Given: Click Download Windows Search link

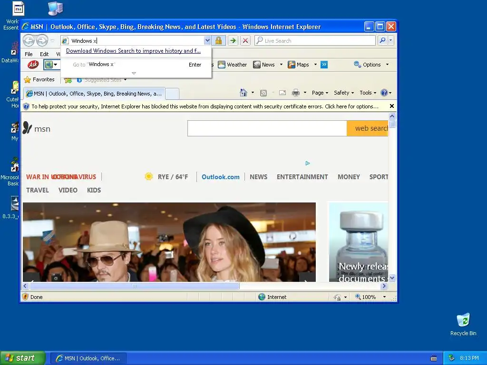Looking at the screenshot, I should (x=133, y=50).
